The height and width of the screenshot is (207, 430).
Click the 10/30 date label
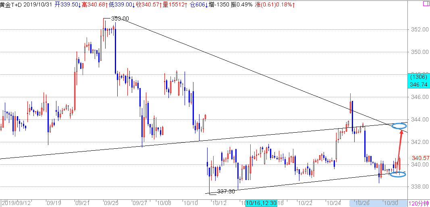point(390,203)
